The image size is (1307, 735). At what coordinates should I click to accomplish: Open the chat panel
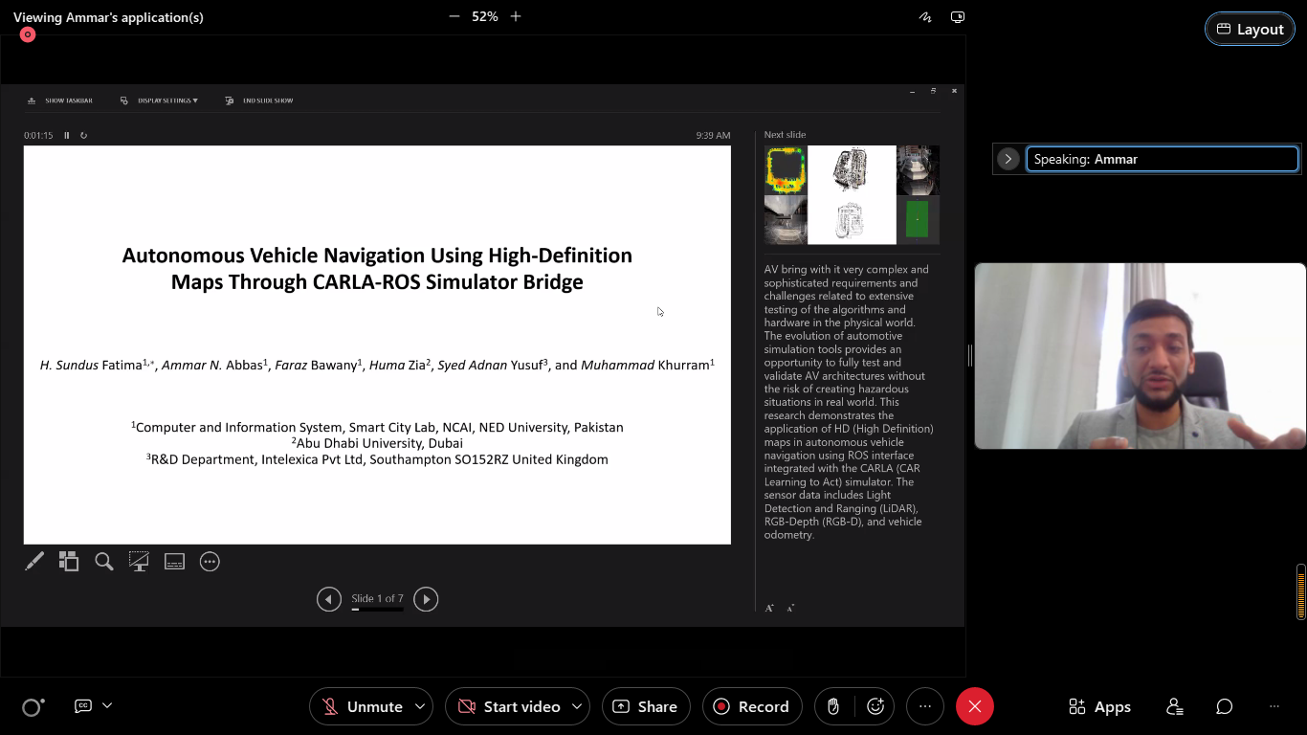click(x=1225, y=706)
